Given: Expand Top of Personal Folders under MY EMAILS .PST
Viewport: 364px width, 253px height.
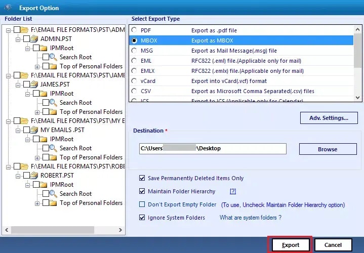Looking at the screenshot, I should click(x=37, y=158).
